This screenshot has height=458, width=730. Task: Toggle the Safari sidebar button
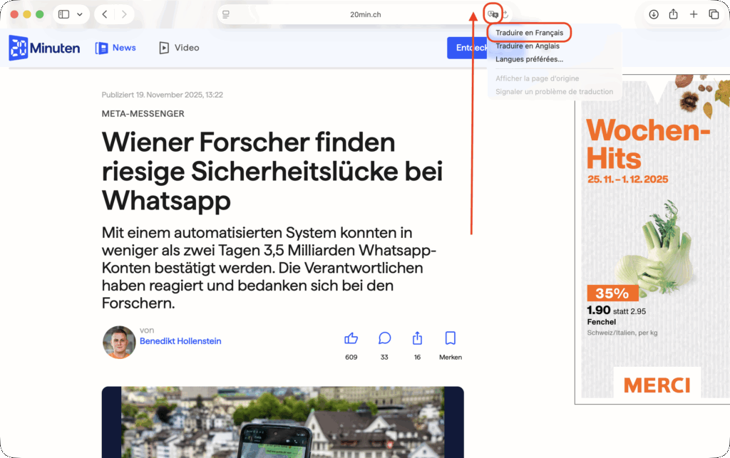click(x=64, y=14)
